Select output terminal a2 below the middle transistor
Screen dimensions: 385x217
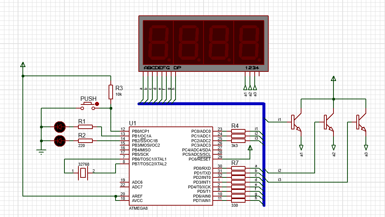(333, 147)
